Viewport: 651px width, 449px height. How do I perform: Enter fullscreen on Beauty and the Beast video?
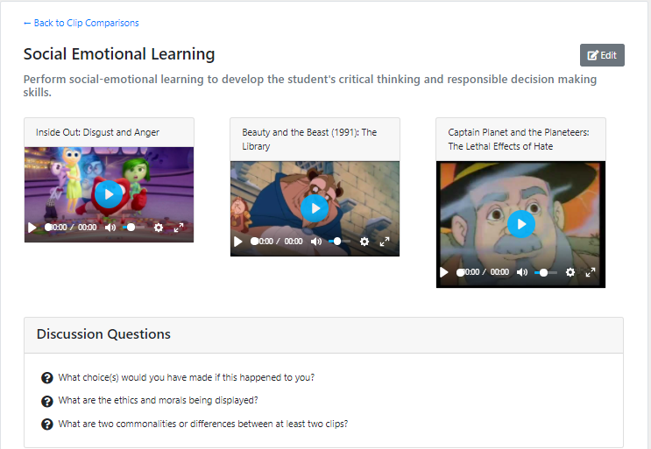pos(385,242)
